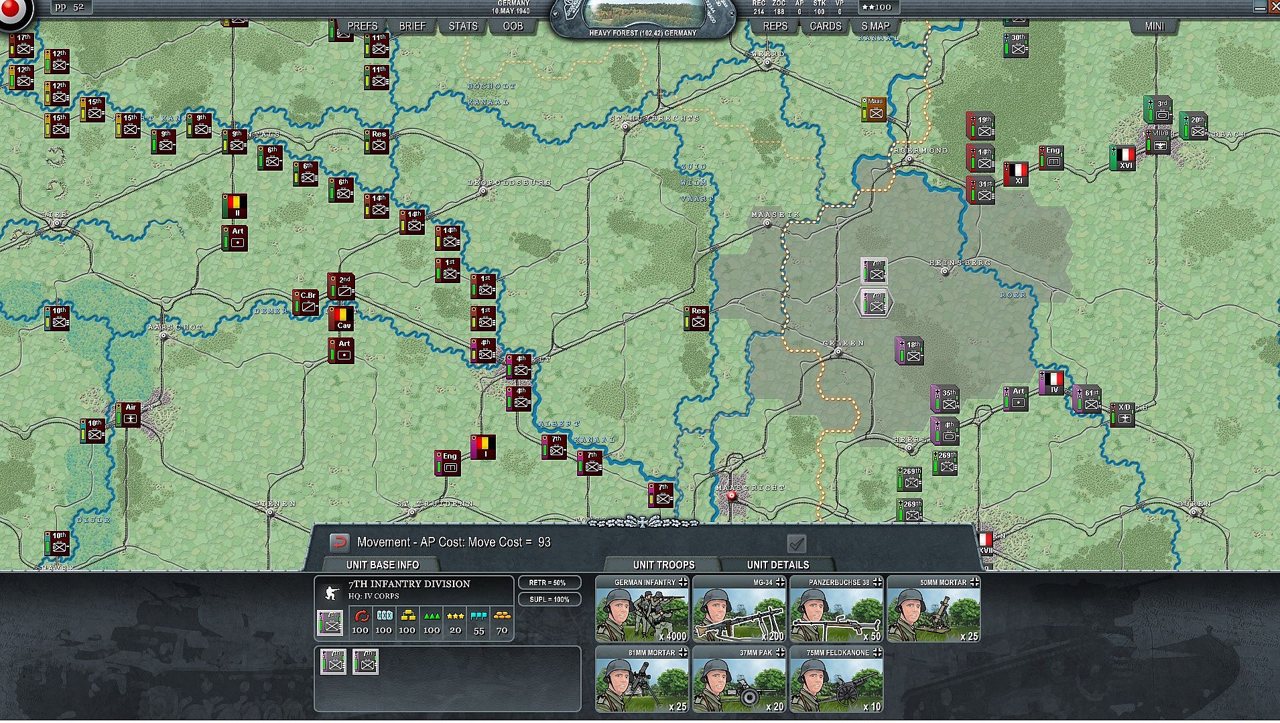The width and height of the screenshot is (1280, 723).
Task: Select the Maas unit counter near Roermond
Action: pyautogui.click(x=874, y=109)
